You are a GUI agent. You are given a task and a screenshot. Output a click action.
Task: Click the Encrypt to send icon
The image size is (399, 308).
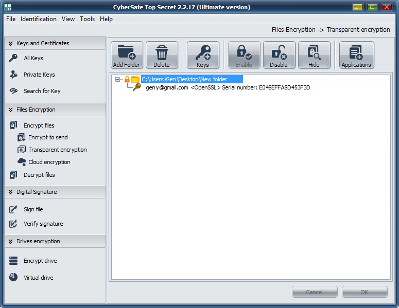(x=22, y=137)
